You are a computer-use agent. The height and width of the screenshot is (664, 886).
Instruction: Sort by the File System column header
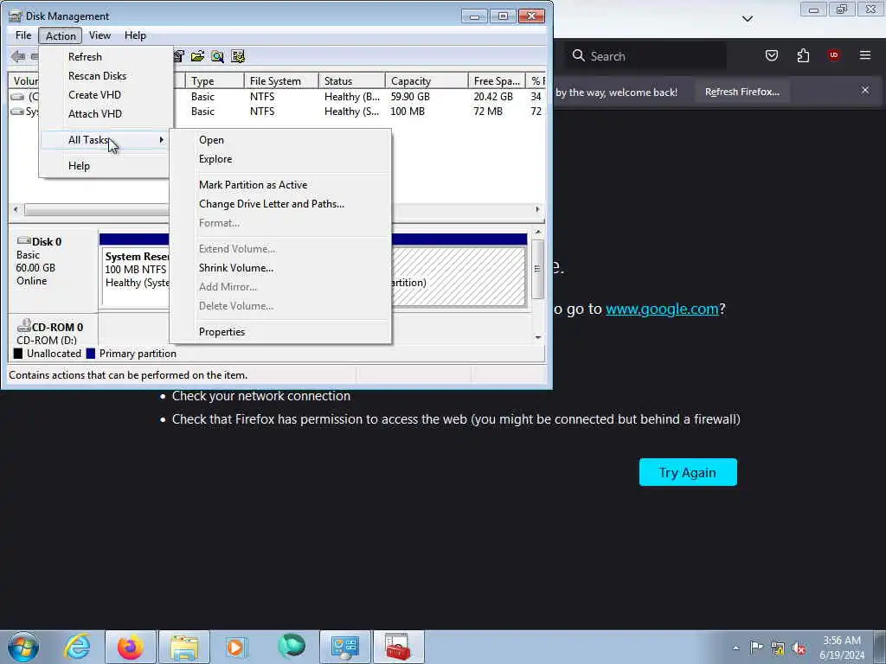pyautogui.click(x=281, y=81)
